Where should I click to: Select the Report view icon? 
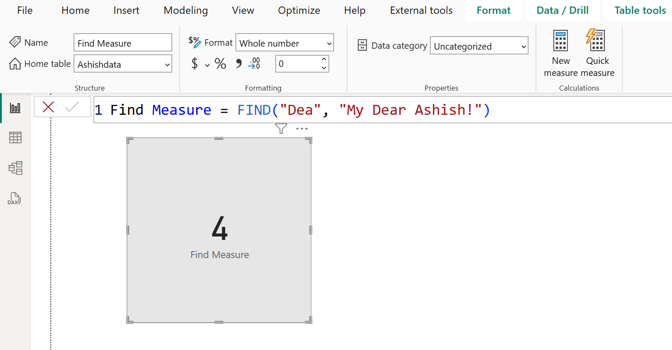15,107
